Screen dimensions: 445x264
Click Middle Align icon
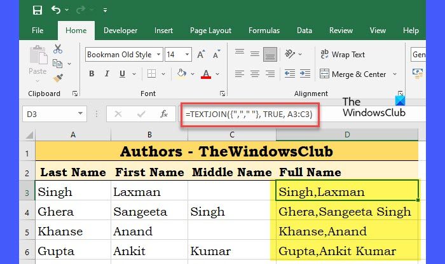click(255, 54)
